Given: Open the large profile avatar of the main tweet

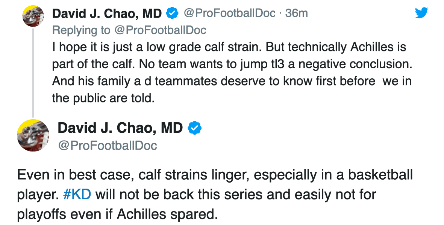Looking at the screenshot, I should [x=33, y=135].
